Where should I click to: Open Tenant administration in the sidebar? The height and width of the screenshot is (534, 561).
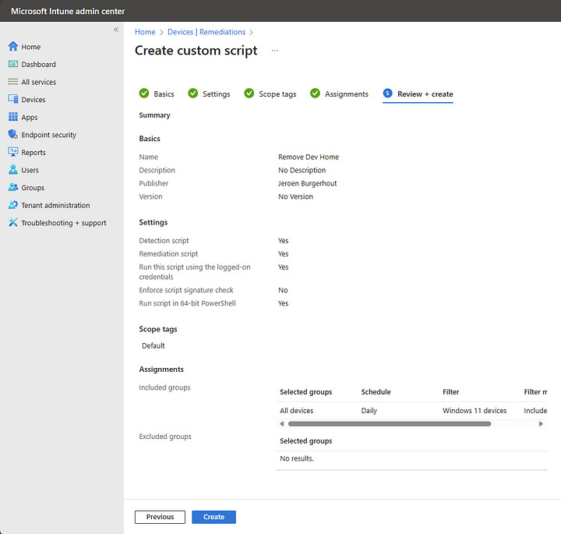(55, 205)
